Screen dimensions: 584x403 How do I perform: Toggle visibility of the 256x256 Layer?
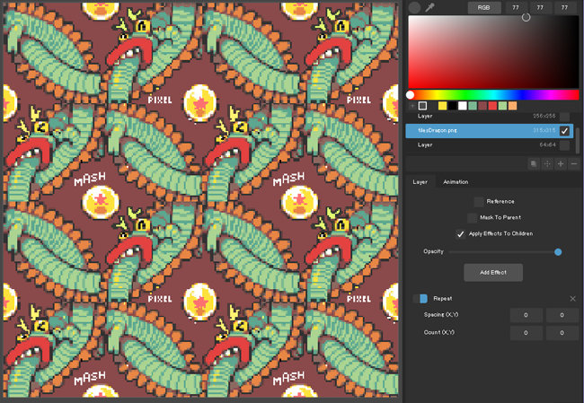[x=564, y=117]
